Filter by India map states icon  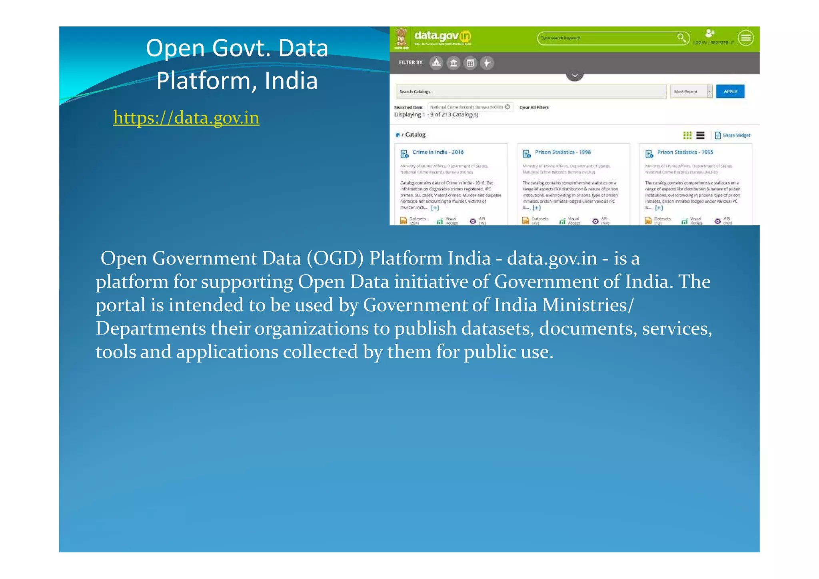coord(487,63)
